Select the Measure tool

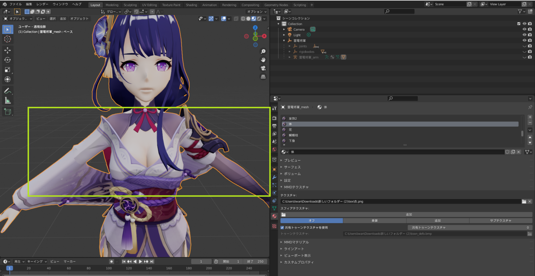tap(8, 101)
